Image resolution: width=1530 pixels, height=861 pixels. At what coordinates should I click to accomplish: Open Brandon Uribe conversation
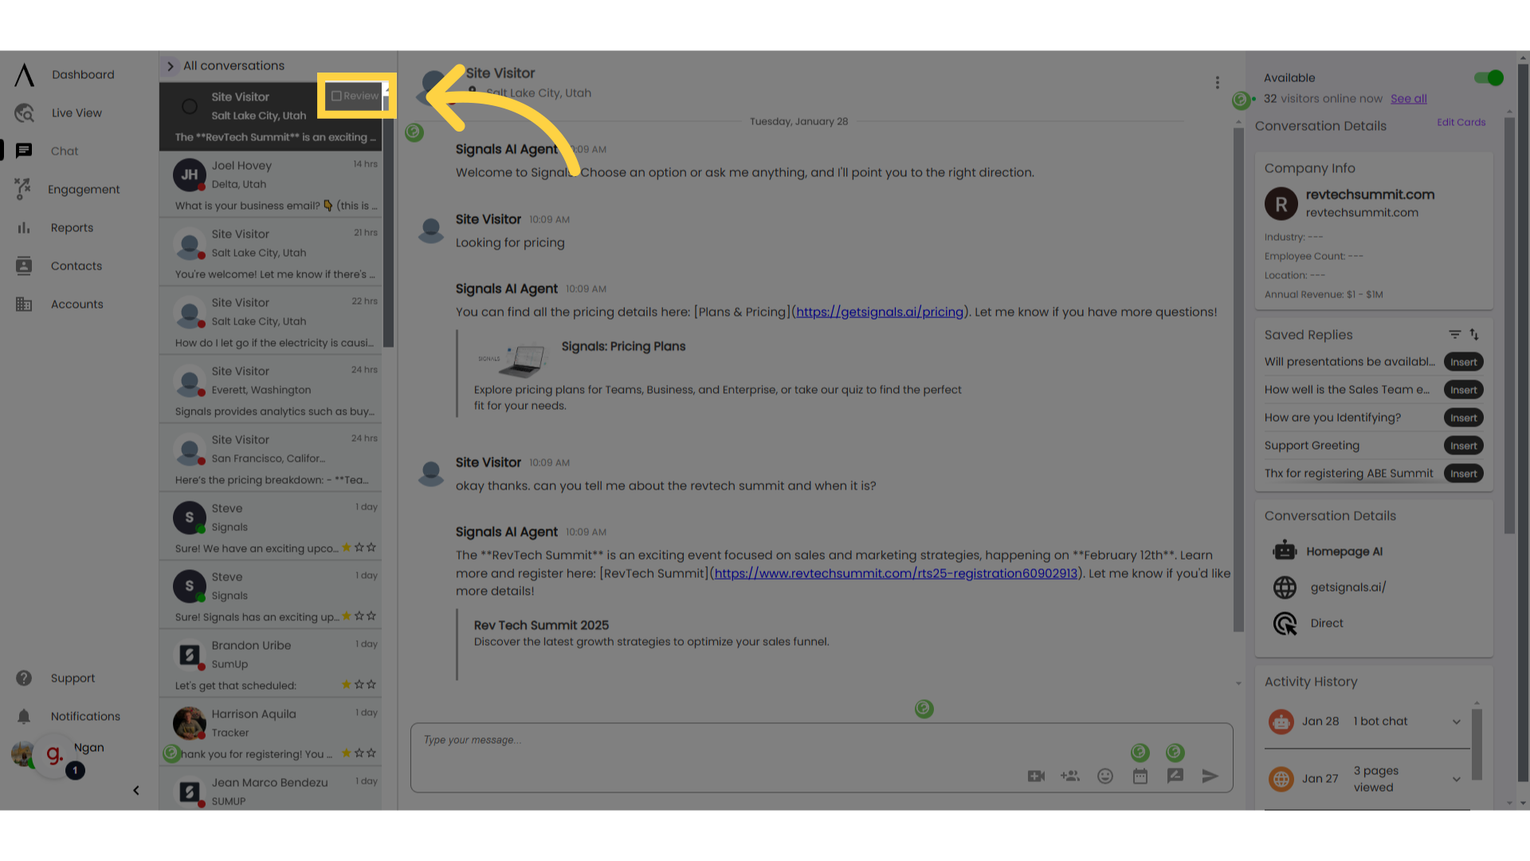[x=271, y=664]
